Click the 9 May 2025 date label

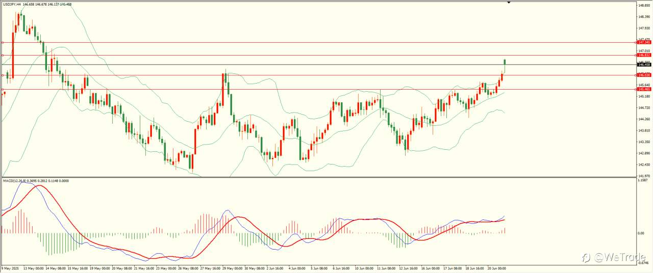coord(10,267)
